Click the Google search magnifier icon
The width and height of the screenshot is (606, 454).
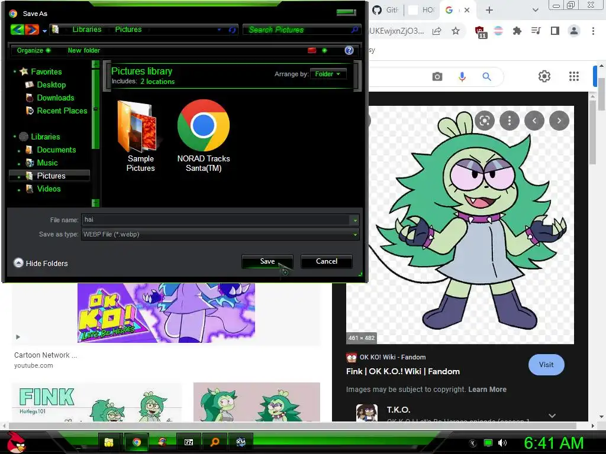click(486, 76)
